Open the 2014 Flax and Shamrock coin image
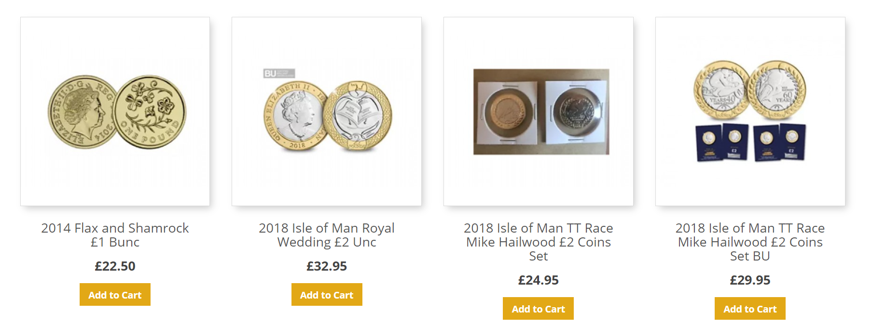 point(115,112)
